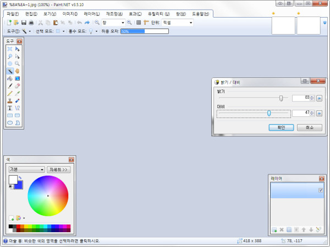Select the Eraser tool
Screen dimensions: 330x247
(x=18, y=86)
